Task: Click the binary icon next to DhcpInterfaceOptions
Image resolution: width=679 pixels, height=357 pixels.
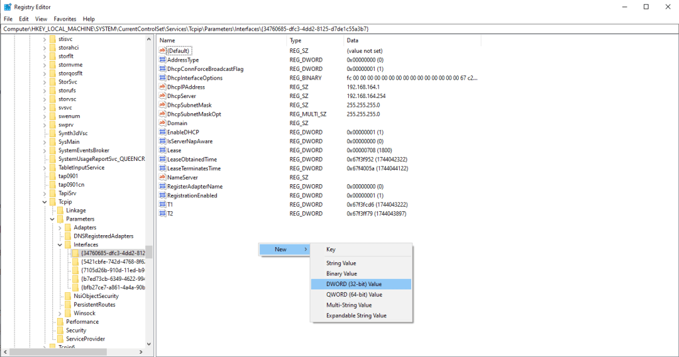Action: pos(162,78)
